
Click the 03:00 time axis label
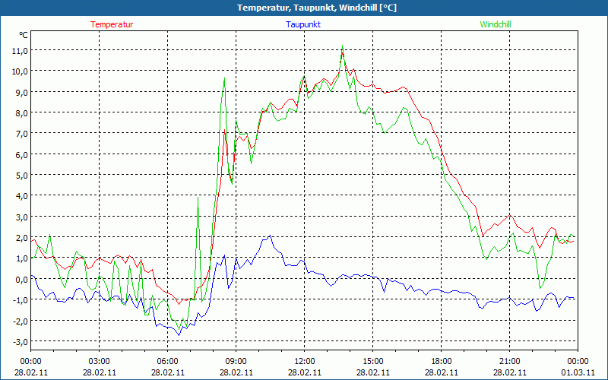click(100, 362)
